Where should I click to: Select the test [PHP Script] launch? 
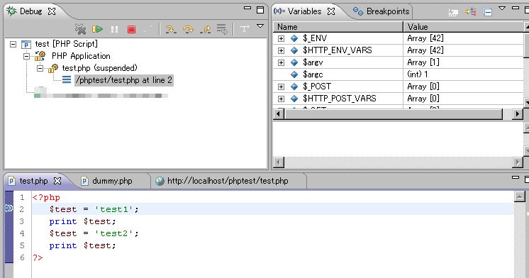point(66,44)
